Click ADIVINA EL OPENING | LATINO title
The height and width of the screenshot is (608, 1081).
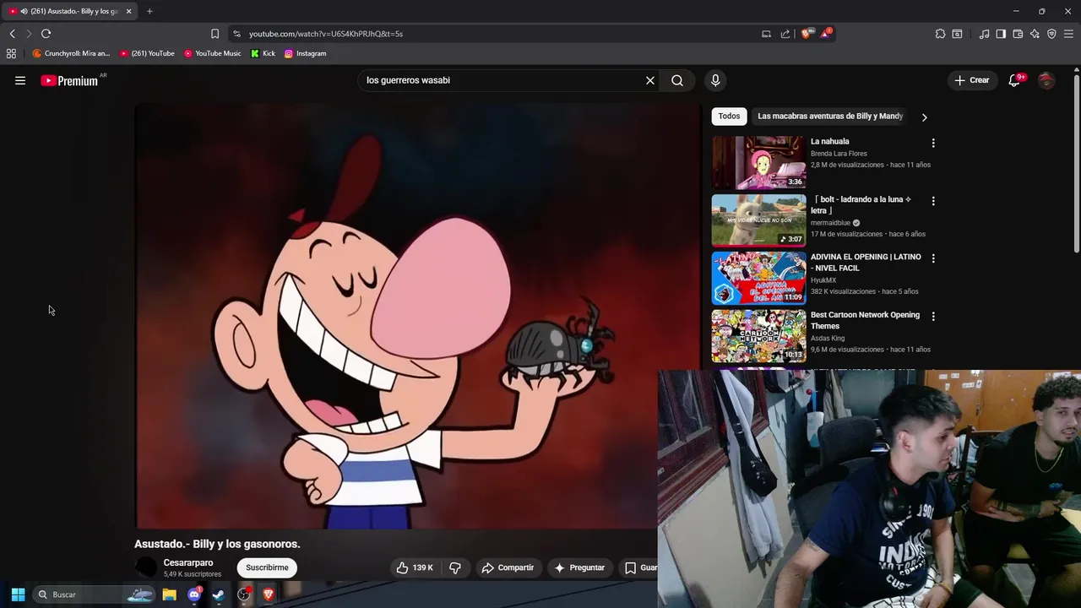pyautogui.click(x=866, y=263)
